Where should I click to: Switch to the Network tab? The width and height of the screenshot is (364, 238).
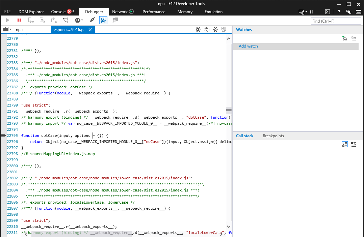coord(120,11)
